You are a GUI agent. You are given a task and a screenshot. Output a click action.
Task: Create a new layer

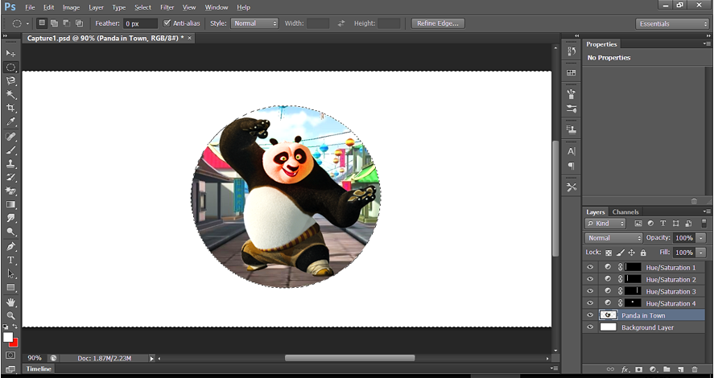tap(681, 369)
